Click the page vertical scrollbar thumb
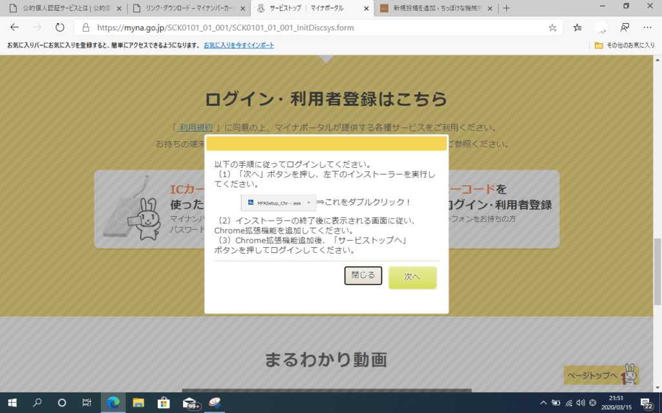 [x=657, y=272]
